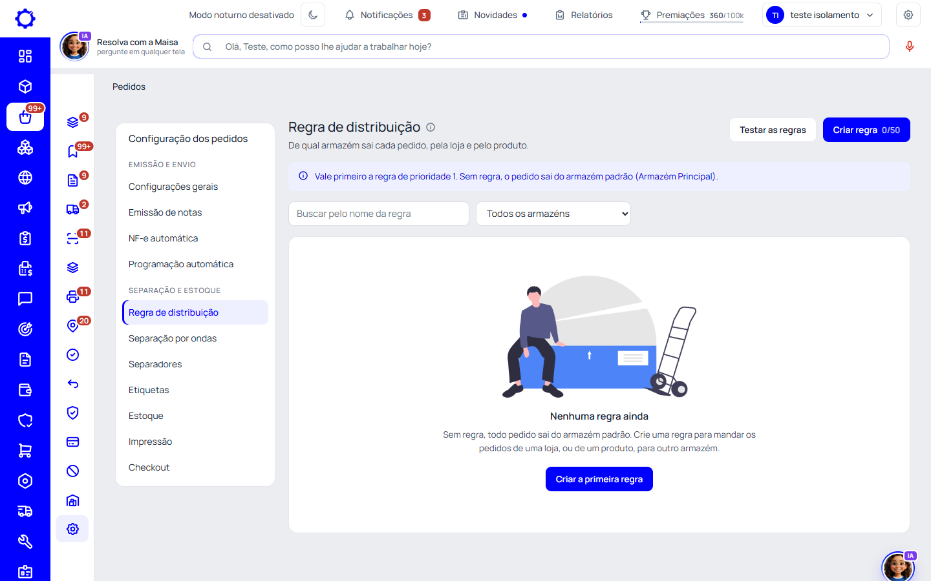Open the globe icon in blue sidebar
This screenshot has height=581, width=931.
[x=25, y=178]
